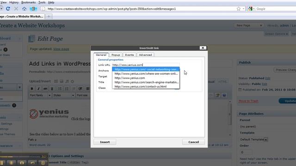Open the Default Template dropdown
296x166 pixels.
(x=254, y=139)
